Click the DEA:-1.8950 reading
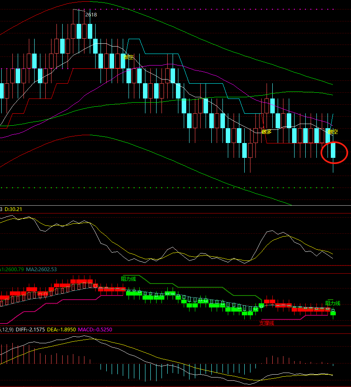 pos(61,330)
